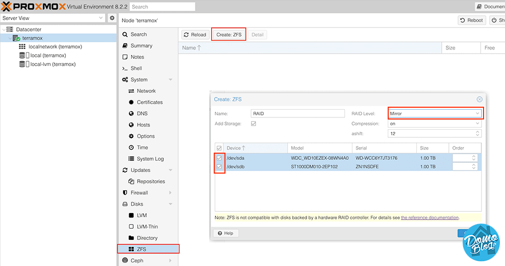Screen dimensions: 505x266
Task: Uncheck the /dev/sda device checkbox
Action: 219,158
